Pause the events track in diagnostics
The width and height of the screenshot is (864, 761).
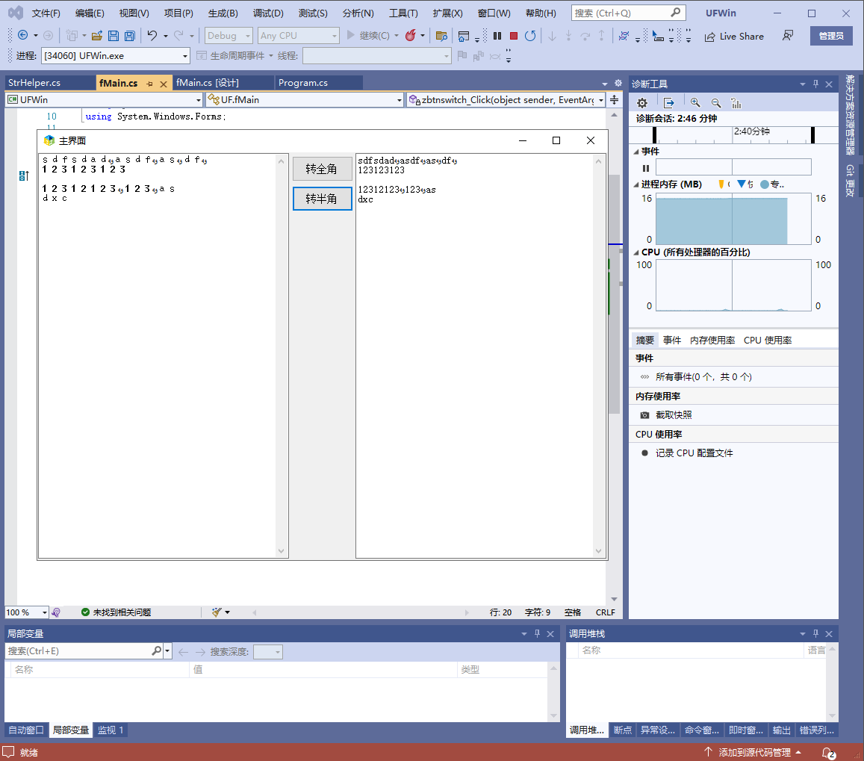[x=646, y=168]
